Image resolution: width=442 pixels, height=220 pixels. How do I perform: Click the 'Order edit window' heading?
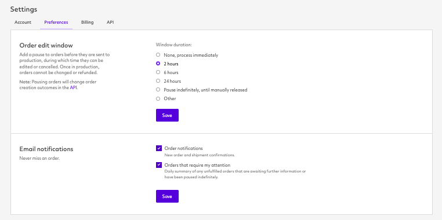click(46, 45)
